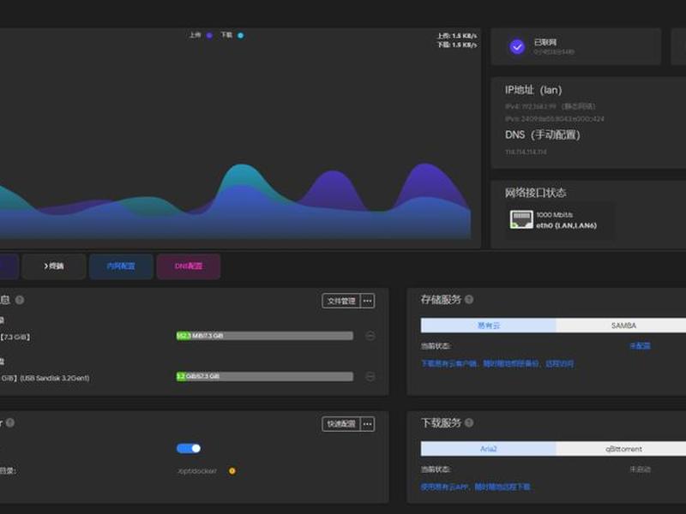Toggle the purple upload series legend dot

point(209,35)
